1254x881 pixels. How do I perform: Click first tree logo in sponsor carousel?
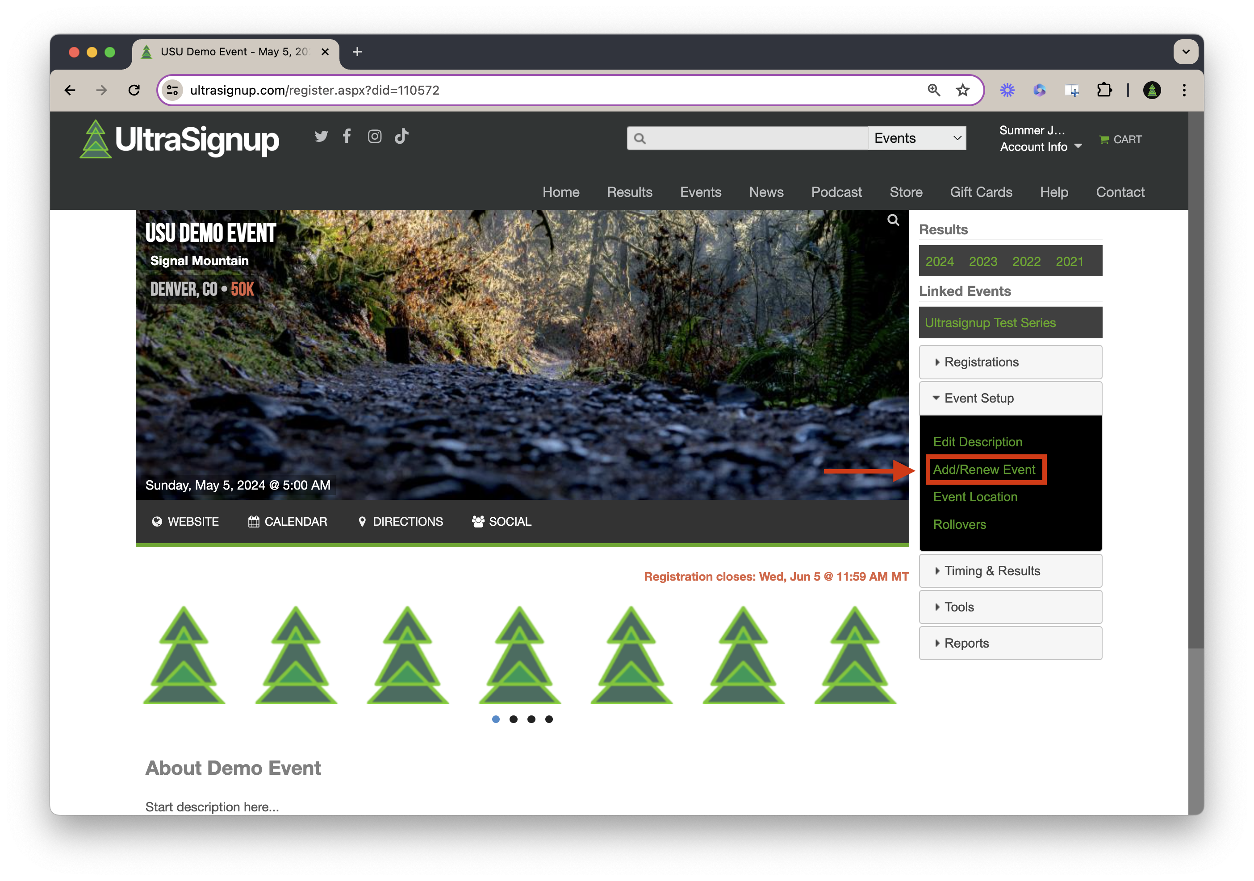[x=184, y=655]
